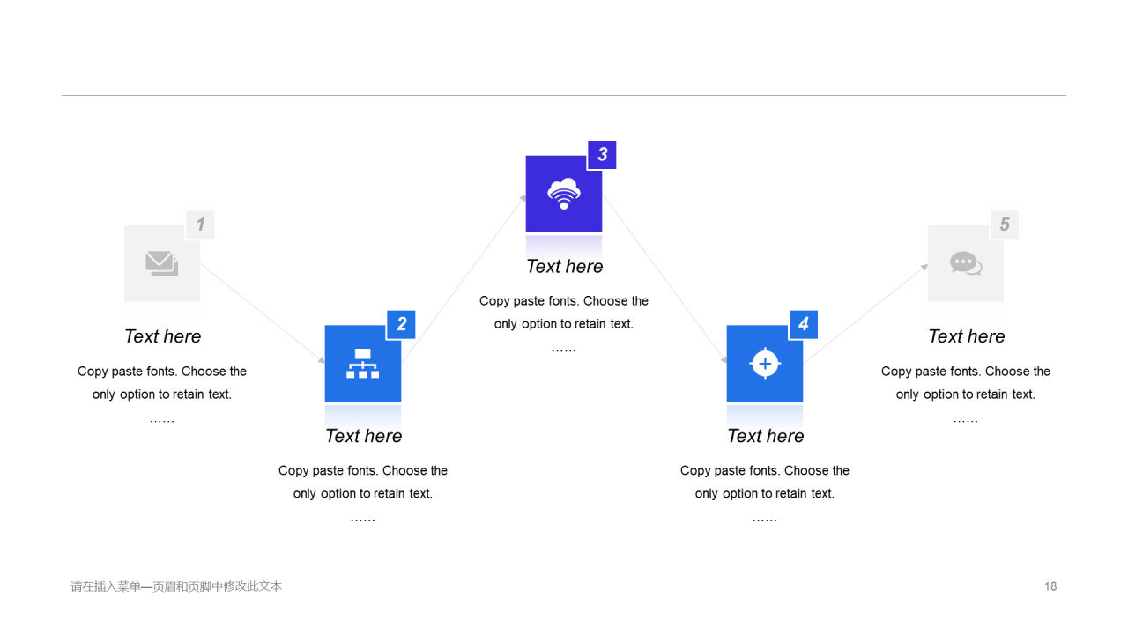Select the slide number 18
This screenshot has height=634, width=1128.
pos(1050,586)
